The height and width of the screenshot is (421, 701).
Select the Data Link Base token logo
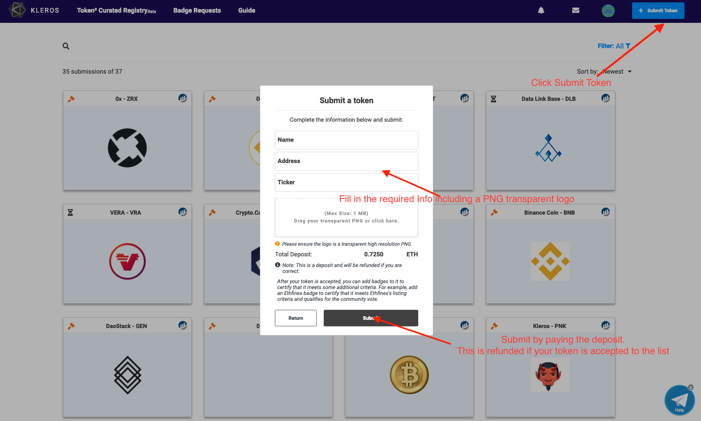point(548,148)
